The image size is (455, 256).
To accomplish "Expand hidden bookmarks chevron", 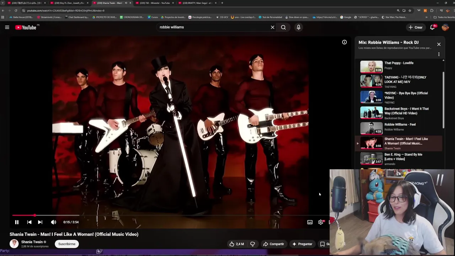I will click(x=426, y=17).
